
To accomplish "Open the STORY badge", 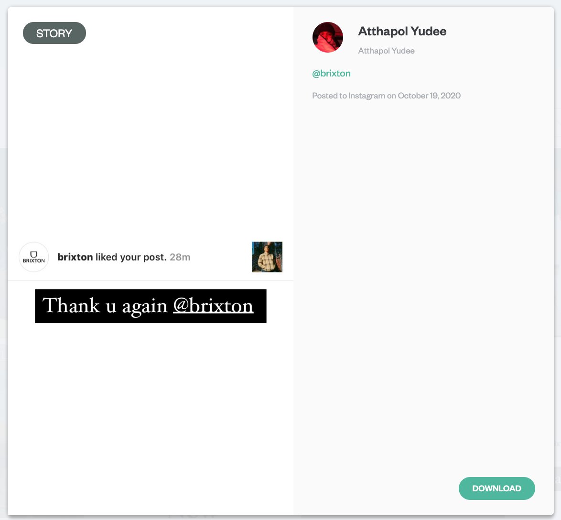I will click(x=54, y=33).
